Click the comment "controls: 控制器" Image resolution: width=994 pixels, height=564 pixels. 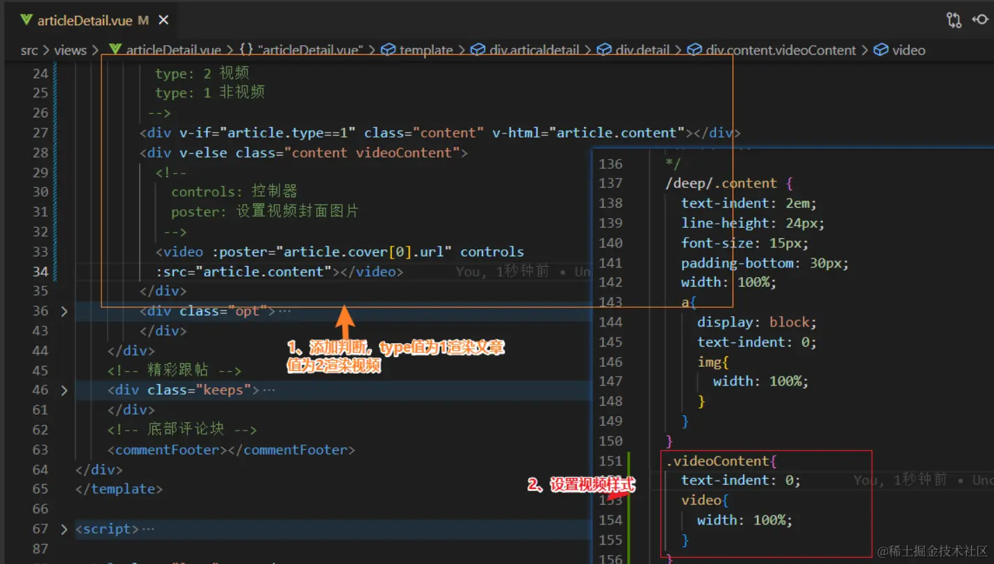(234, 192)
